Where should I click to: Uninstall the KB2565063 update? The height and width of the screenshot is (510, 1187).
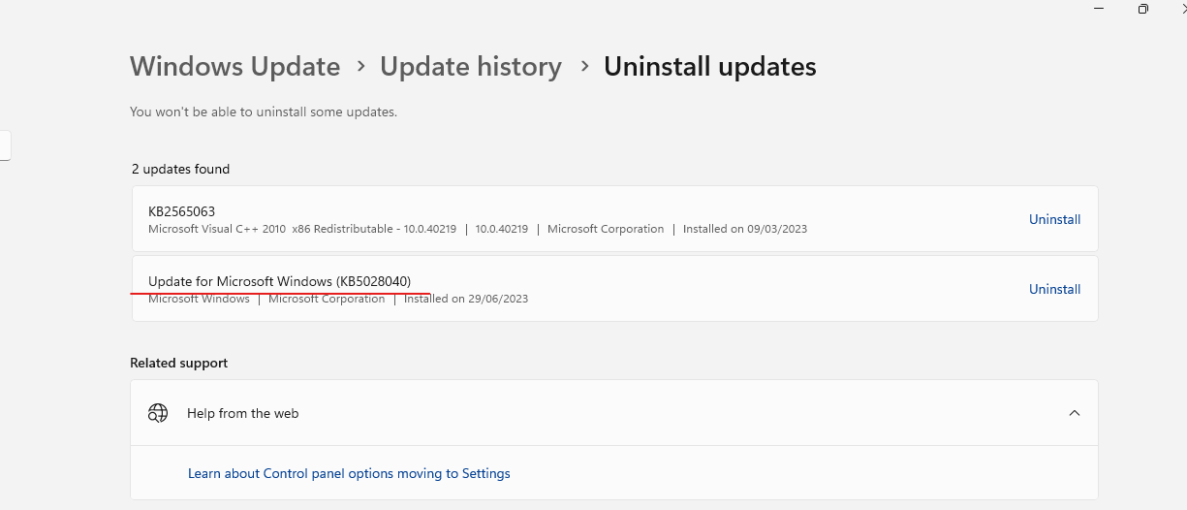coord(1054,219)
